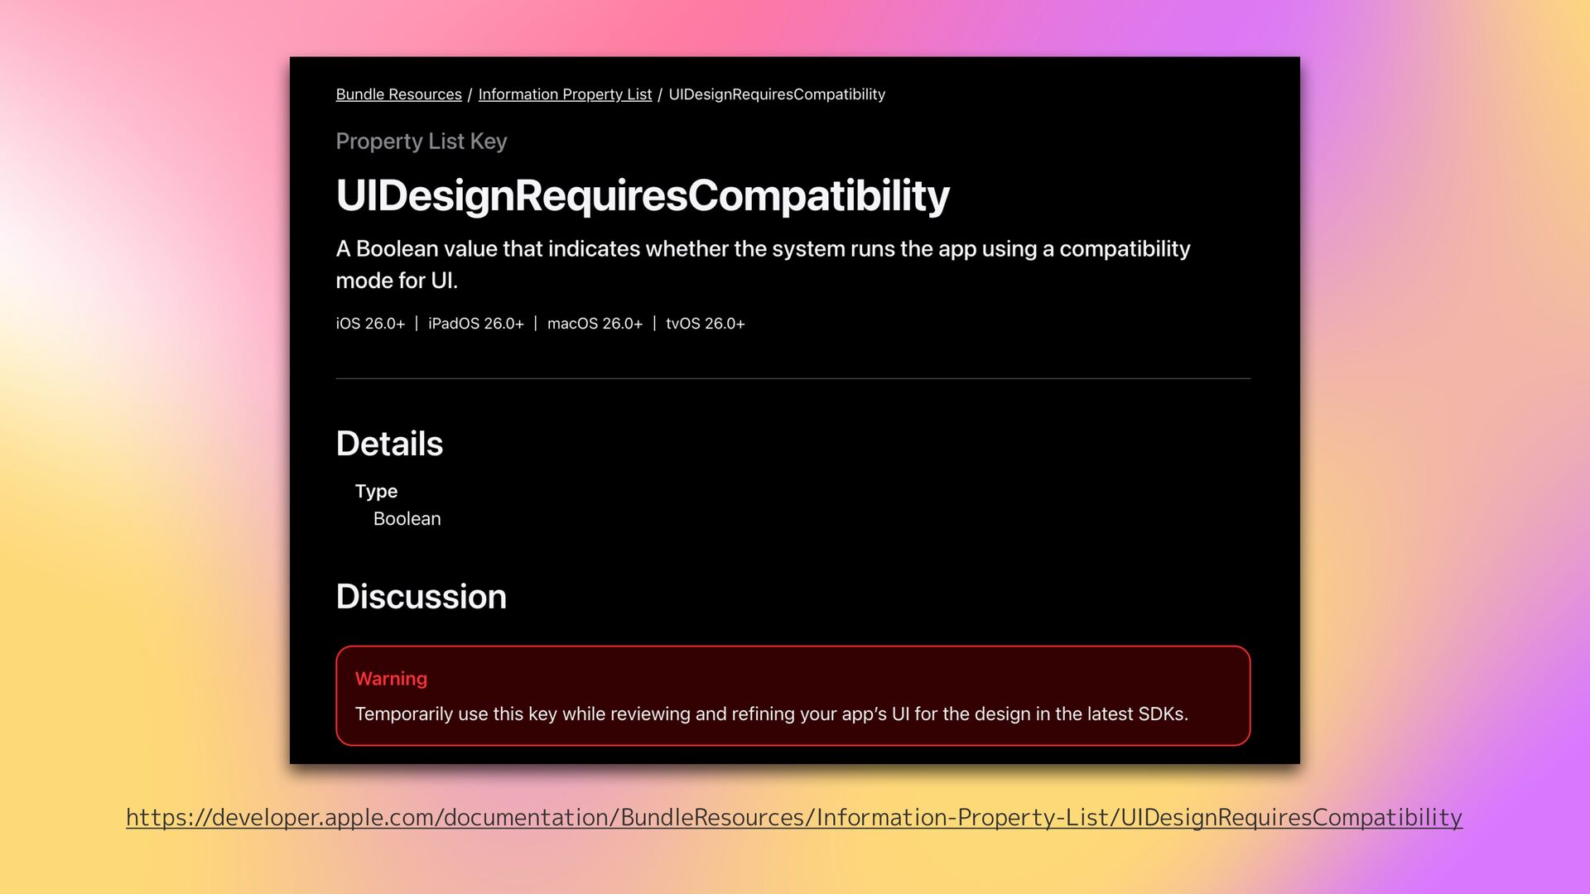Click the Boolean type value
Viewport: 1590px width, 894px height.
(x=407, y=519)
